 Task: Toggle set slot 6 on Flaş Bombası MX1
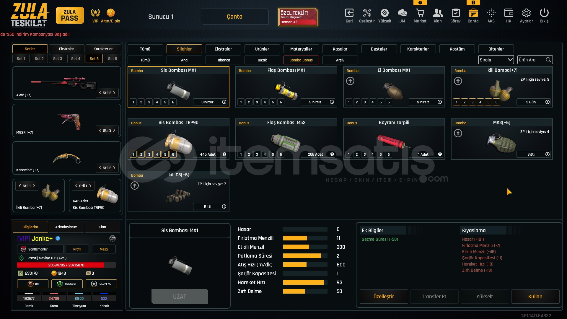click(281, 102)
